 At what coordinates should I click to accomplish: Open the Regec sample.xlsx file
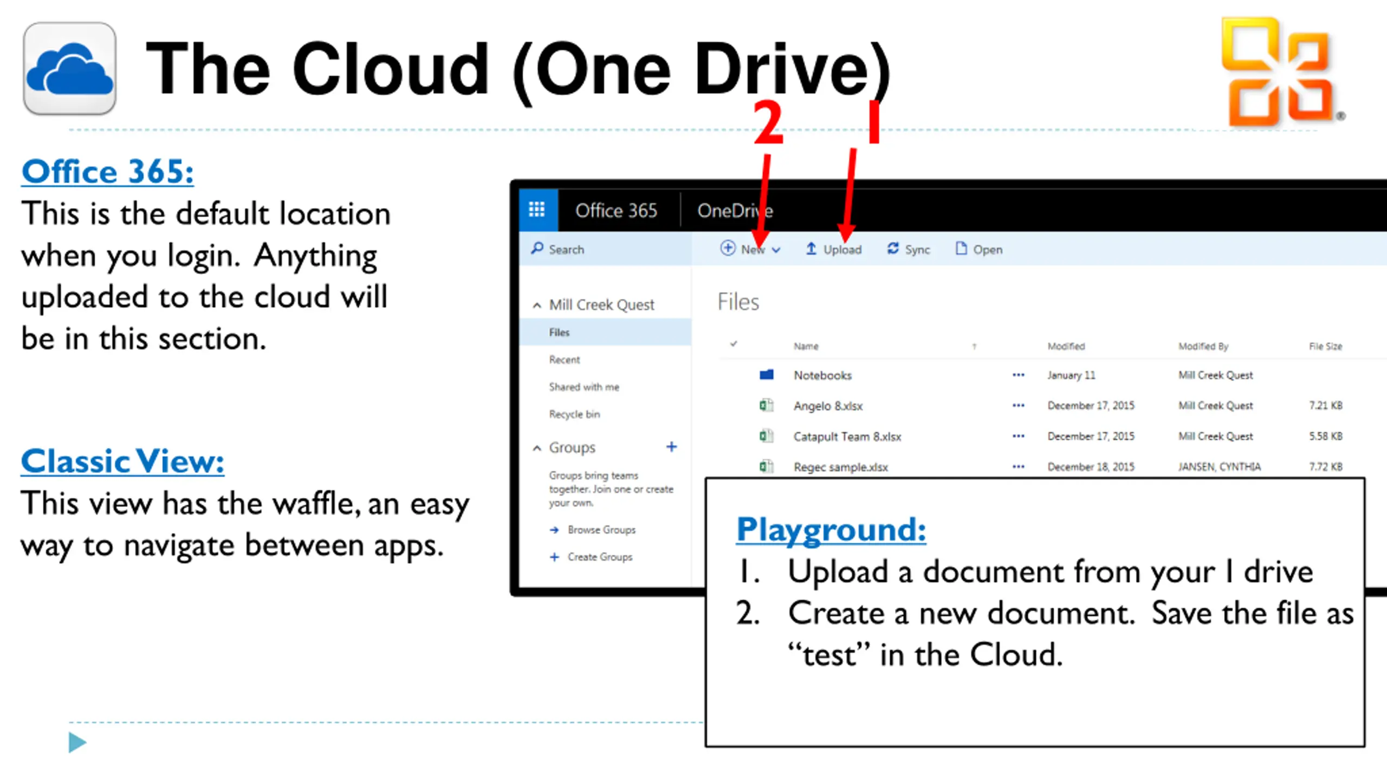tap(841, 467)
